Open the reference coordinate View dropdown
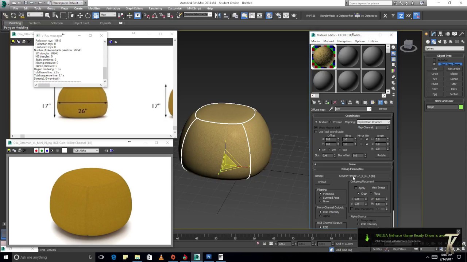Viewport: 467px width, 262px height. 109,15
